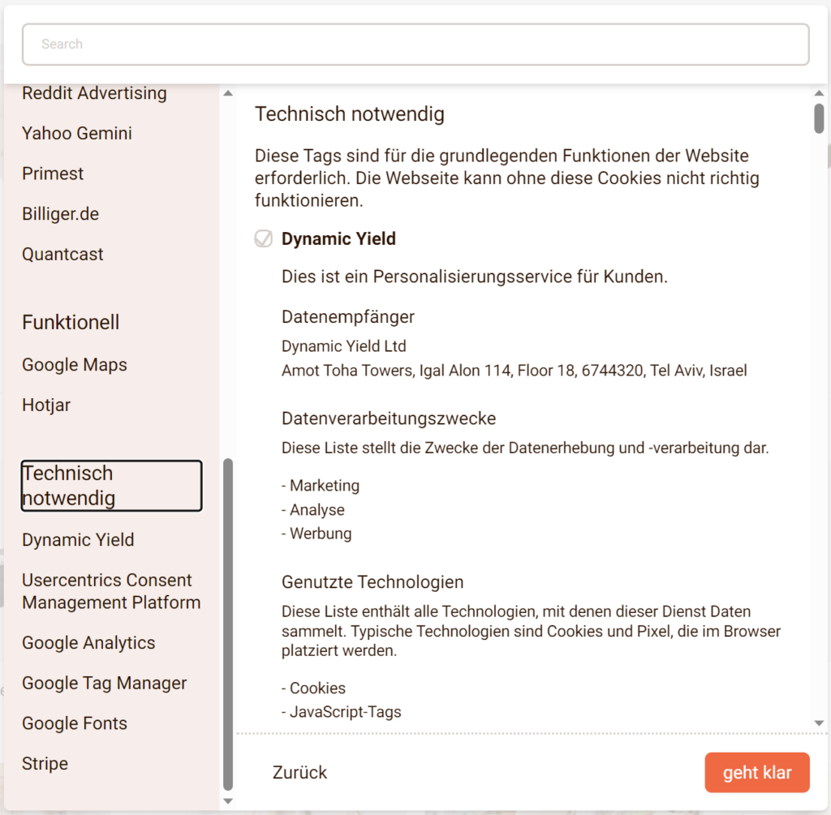The width and height of the screenshot is (831, 815).
Task: Click the Technisch notwendig content heading
Action: pyautogui.click(x=349, y=114)
